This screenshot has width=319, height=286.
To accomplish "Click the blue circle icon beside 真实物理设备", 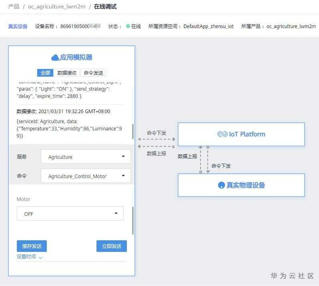I will [221, 185].
